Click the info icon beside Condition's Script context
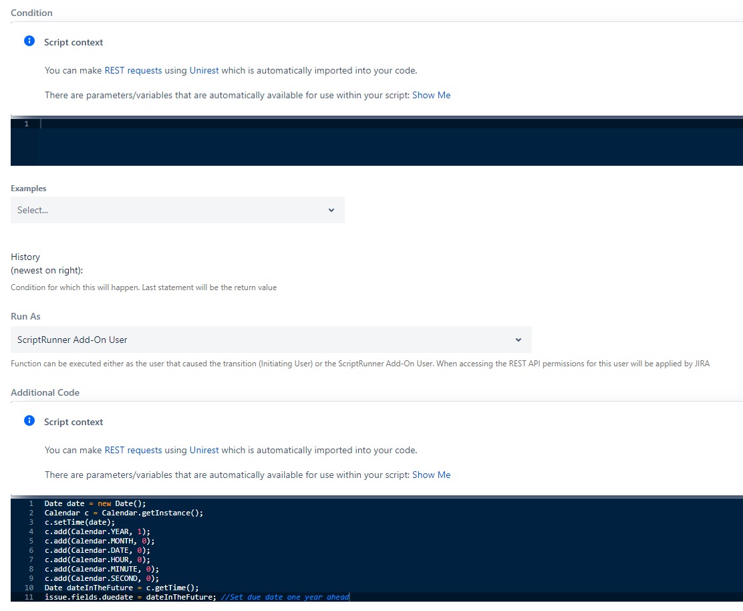 coord(29,41)
